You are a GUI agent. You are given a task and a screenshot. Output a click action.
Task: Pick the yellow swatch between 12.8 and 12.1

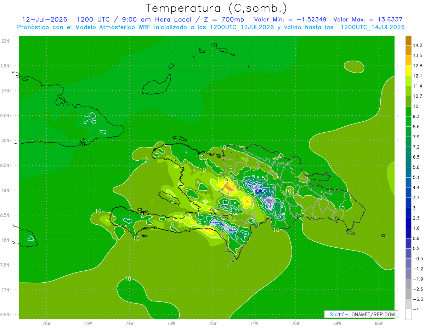point(408,71)
